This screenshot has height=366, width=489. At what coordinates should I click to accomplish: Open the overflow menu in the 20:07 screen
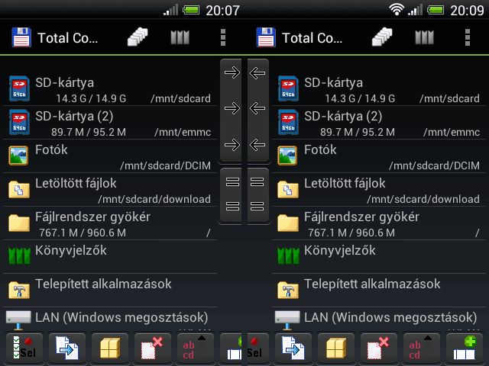(222, 37)
